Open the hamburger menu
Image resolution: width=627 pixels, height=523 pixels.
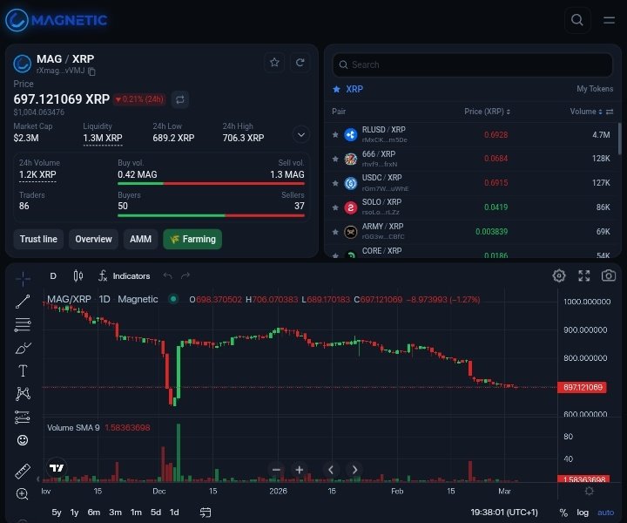(609, 20)
